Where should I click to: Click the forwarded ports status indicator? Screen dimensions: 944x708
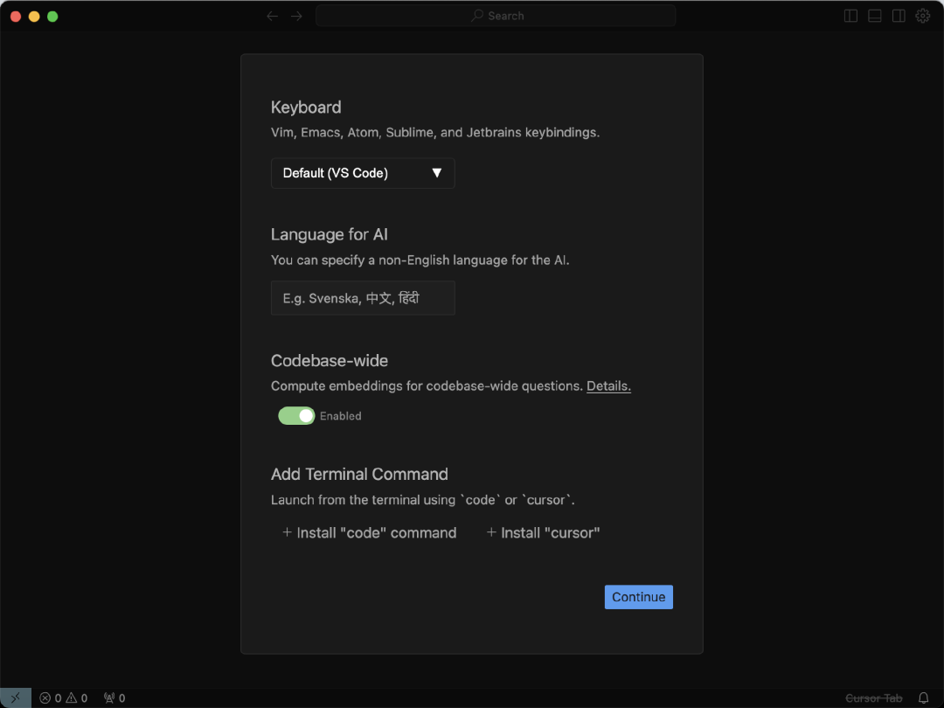coord(115,698)
